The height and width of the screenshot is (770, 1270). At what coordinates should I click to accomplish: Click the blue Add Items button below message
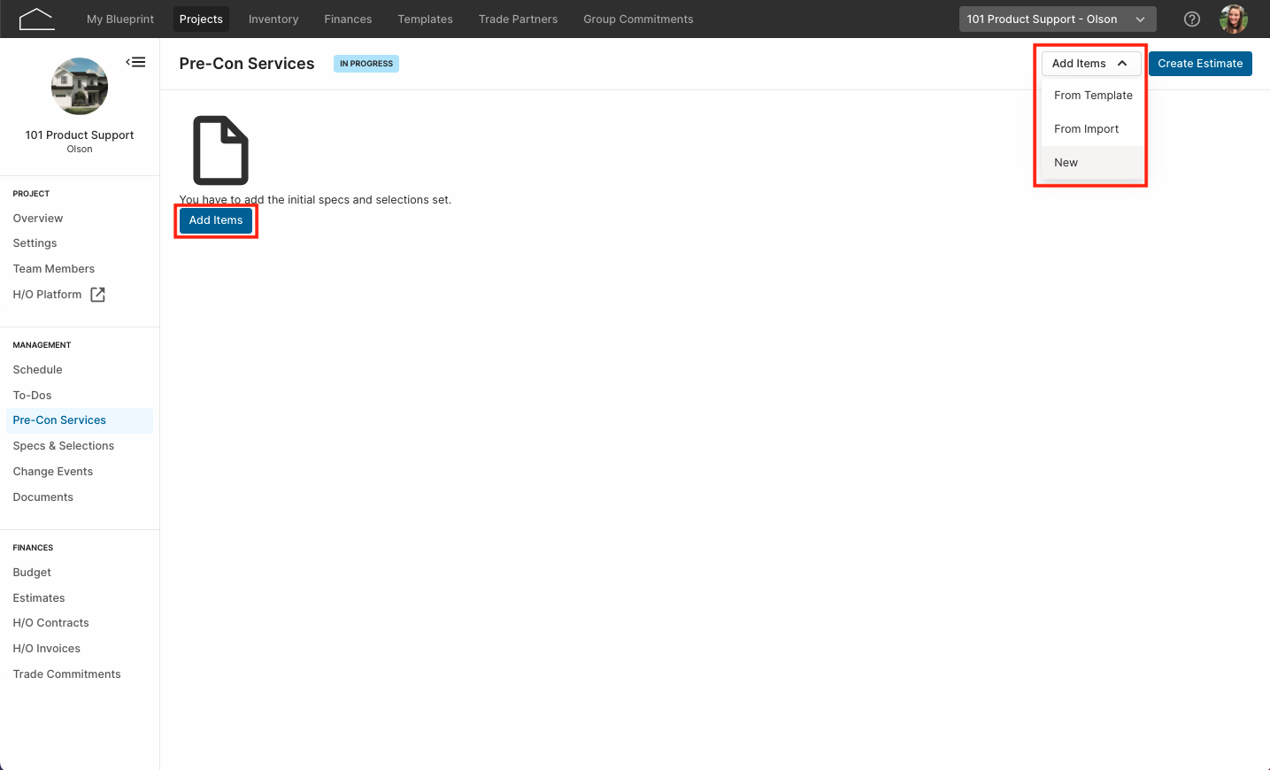pyautogui.click(x=216, y=220)
